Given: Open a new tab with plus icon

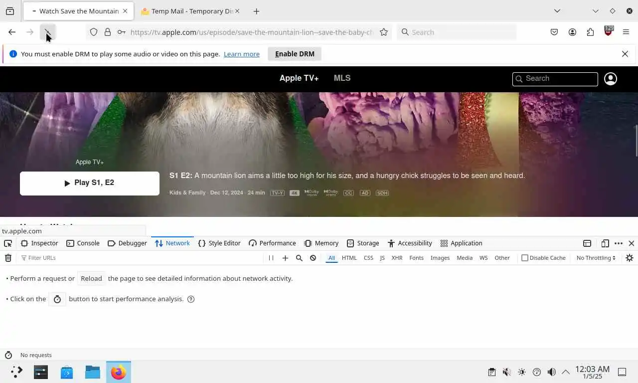Looking at the screenshot, I should [x=256, y=11].
